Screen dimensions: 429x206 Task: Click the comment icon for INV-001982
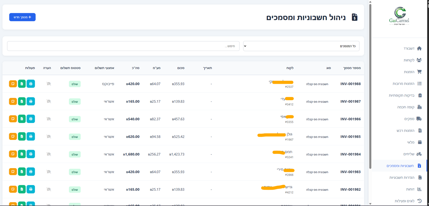[49, 189]
